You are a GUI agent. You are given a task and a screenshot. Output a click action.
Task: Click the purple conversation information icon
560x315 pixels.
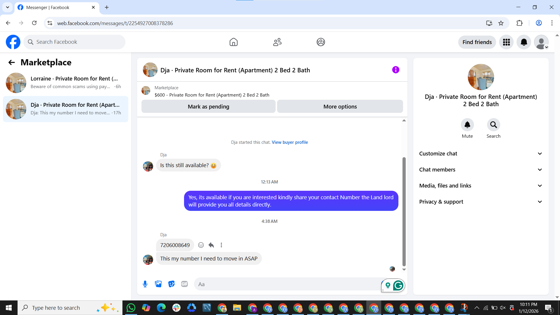pos(395,70)
